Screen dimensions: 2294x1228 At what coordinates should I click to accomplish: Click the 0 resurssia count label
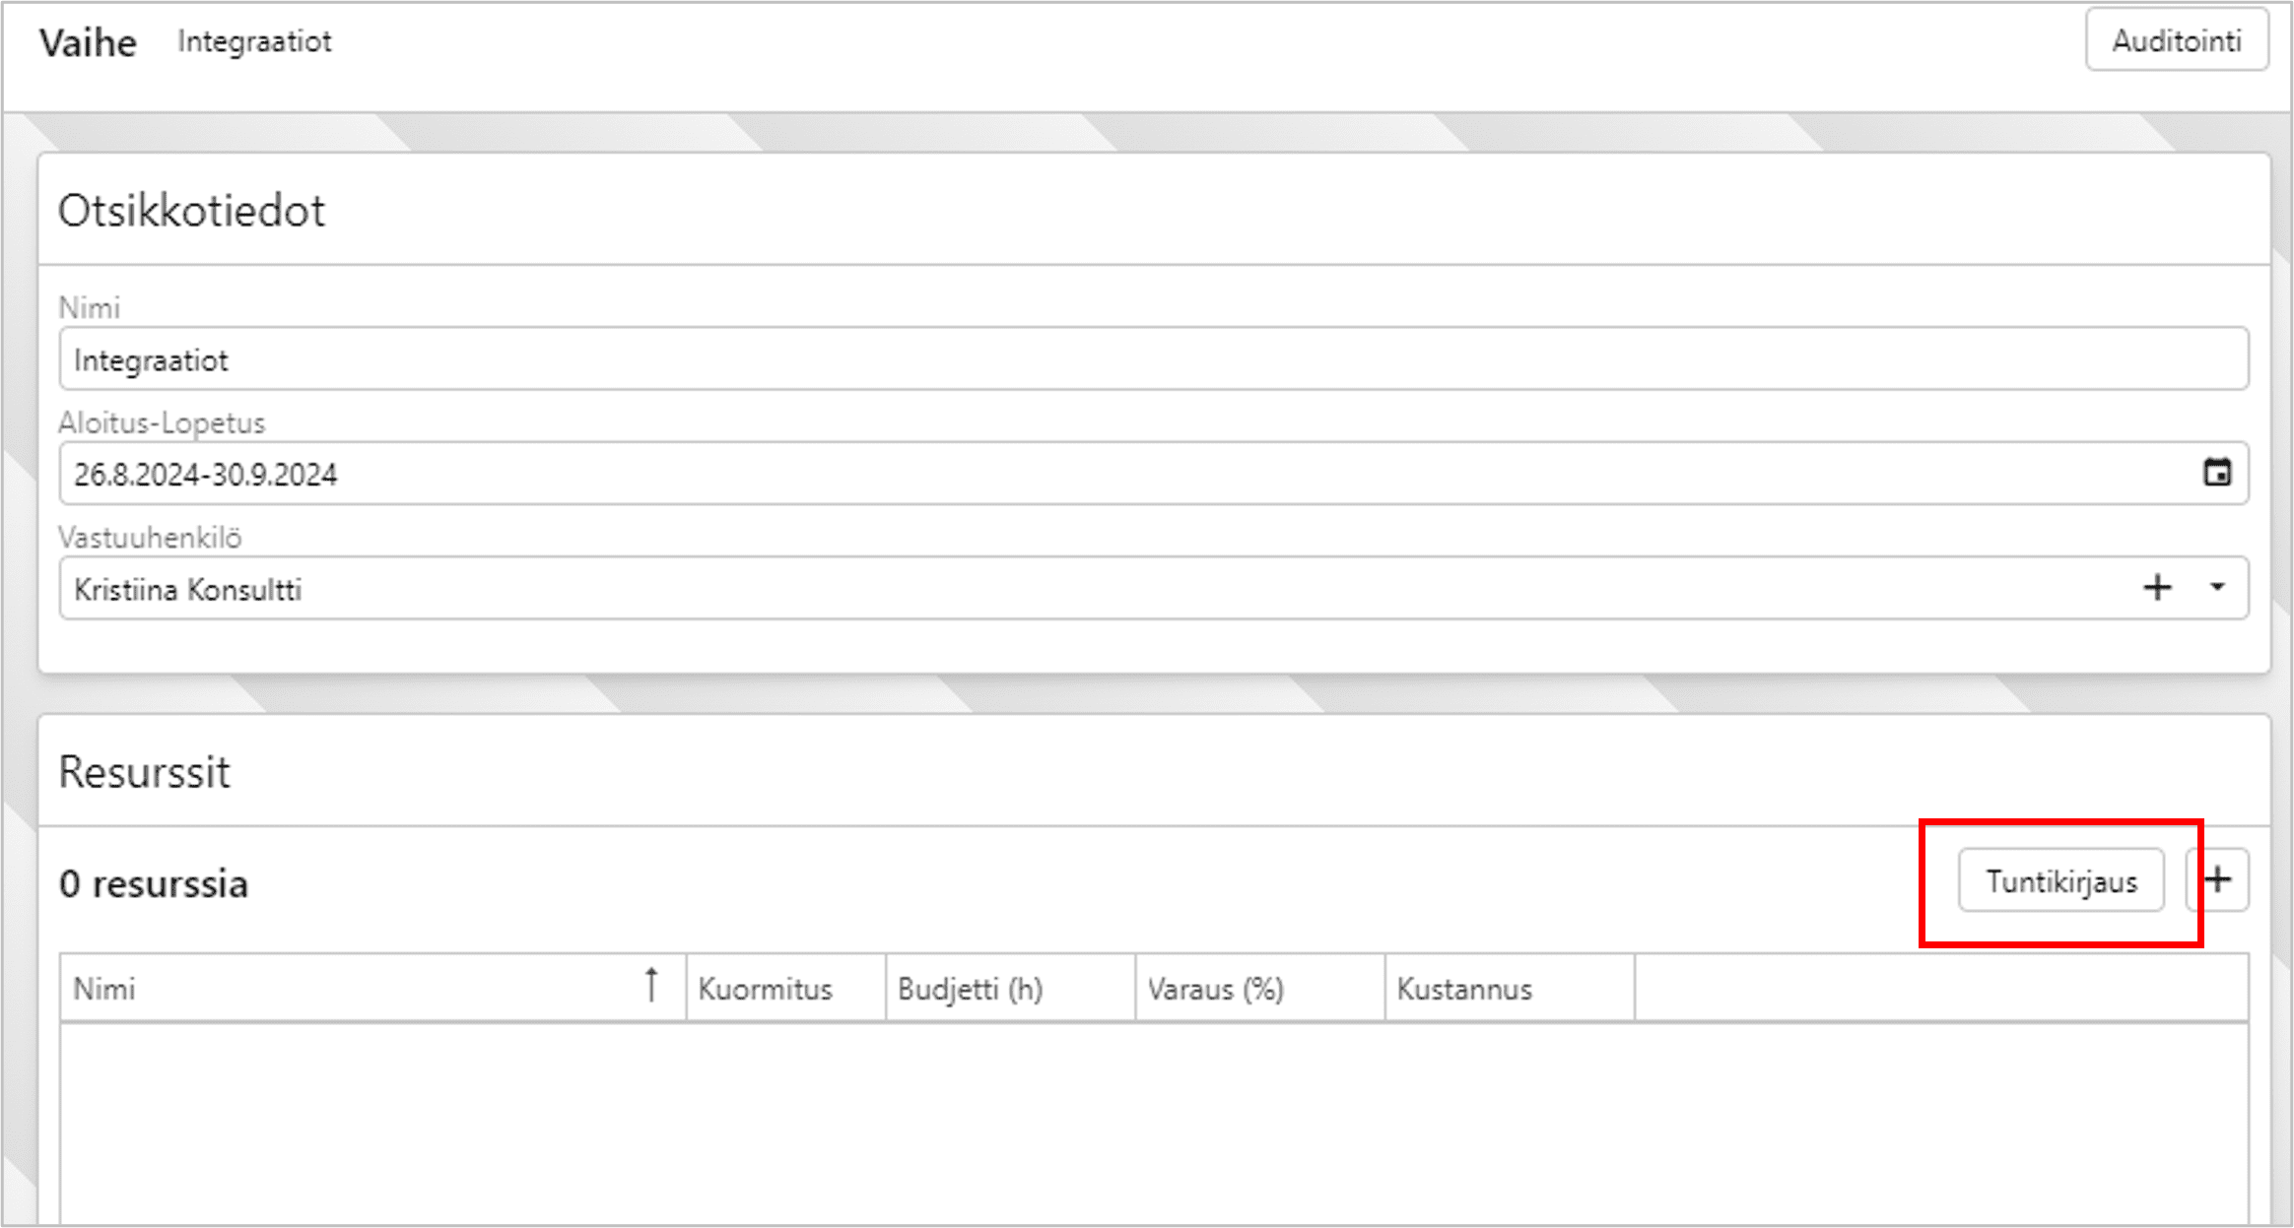pyautogui.click(x=154, y=884)
